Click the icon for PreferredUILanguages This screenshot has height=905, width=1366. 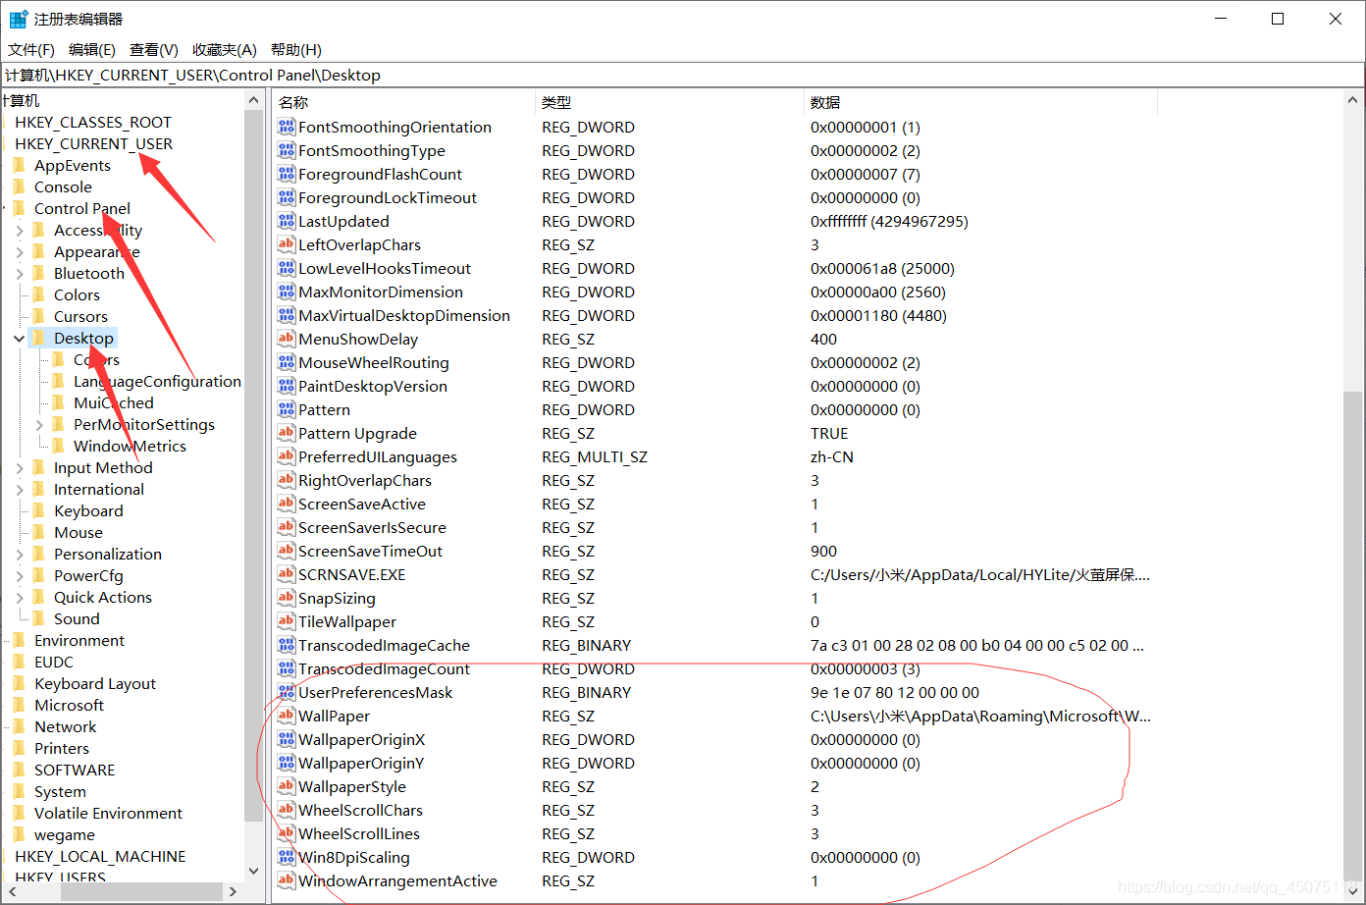[287, 456]
